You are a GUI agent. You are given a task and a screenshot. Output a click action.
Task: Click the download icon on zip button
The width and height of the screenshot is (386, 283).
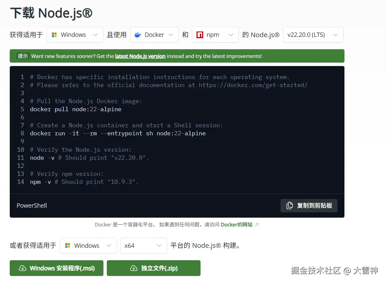pos(134,268)
